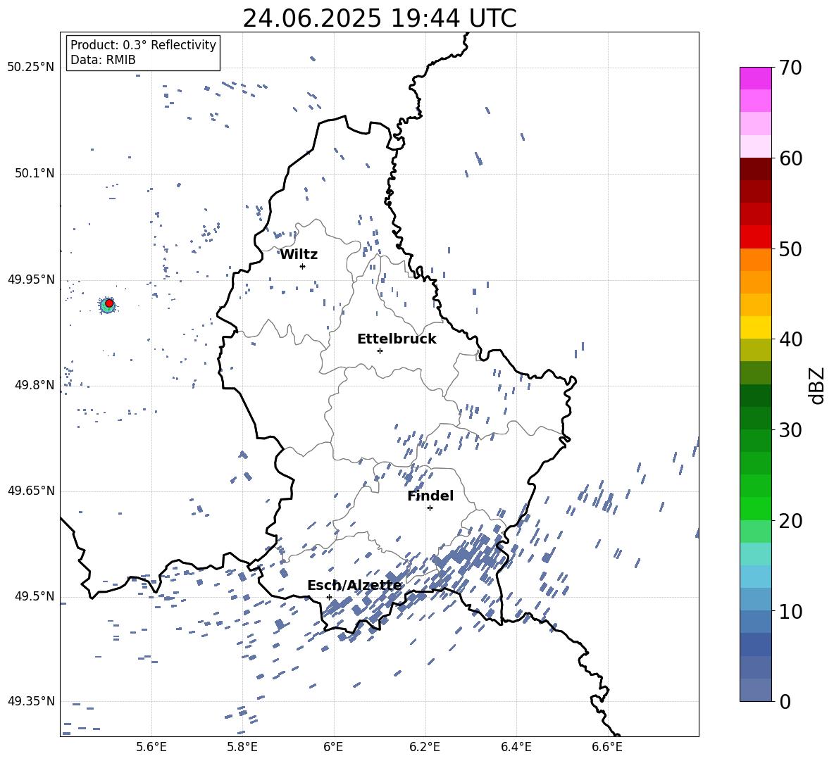Click the Esch/Alzette station cross marker

tap(329, 597)
